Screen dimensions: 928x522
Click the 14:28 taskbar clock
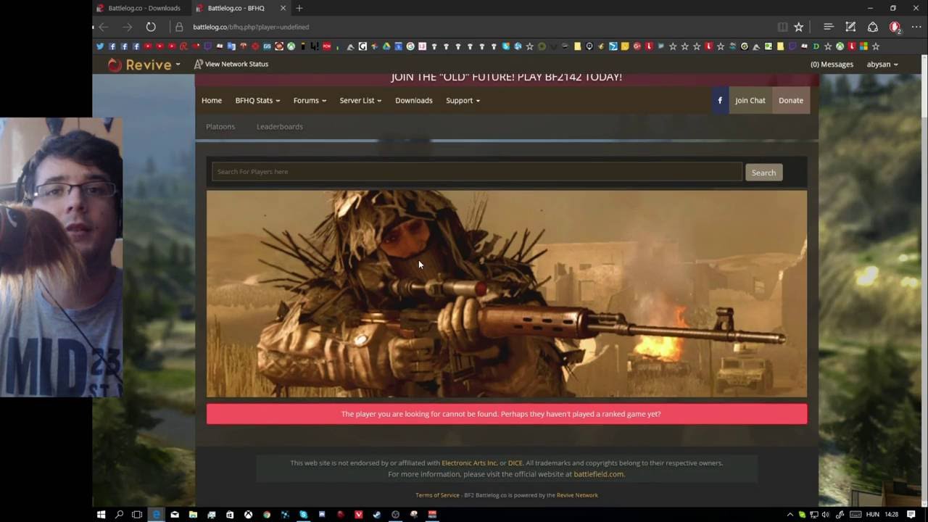click(x=891, y=515)
